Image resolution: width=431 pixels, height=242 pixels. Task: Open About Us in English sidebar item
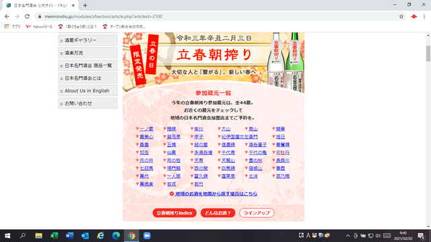point(88,91)
